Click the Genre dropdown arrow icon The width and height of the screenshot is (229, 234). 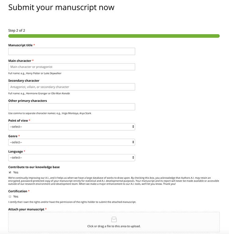coord(133,142)
